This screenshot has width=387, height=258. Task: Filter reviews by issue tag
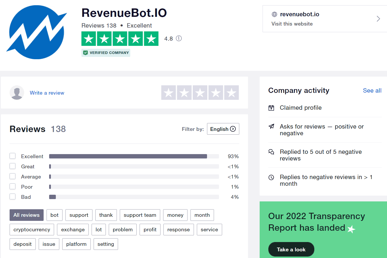49,244
